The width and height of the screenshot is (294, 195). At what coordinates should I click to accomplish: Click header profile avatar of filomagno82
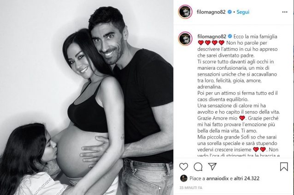(185, 12)
